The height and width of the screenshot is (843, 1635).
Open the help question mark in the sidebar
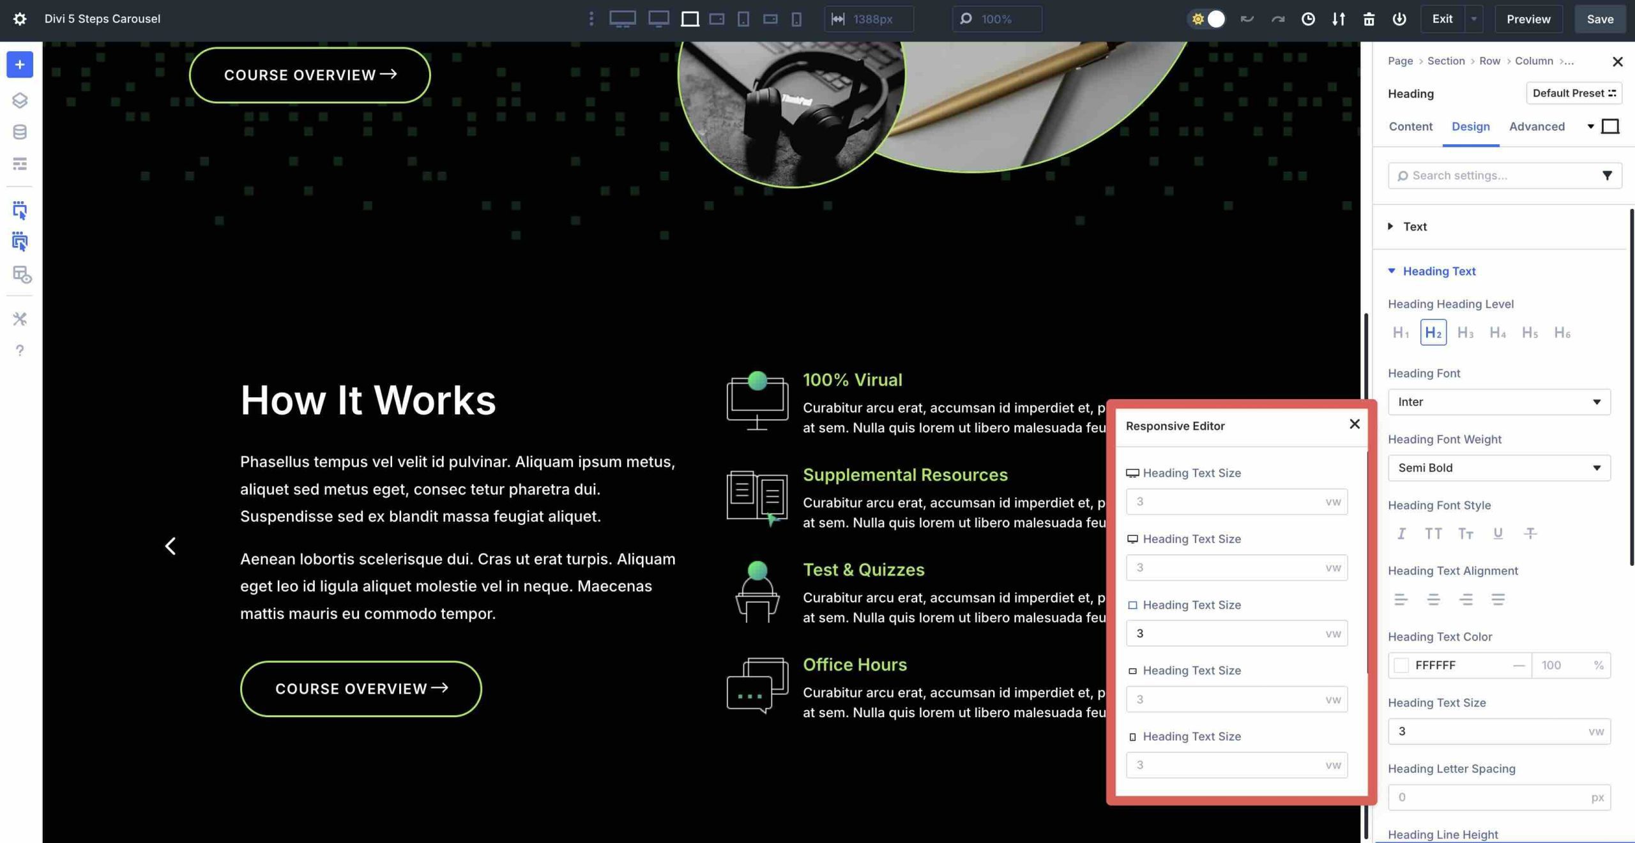click(x=19, y=350)
